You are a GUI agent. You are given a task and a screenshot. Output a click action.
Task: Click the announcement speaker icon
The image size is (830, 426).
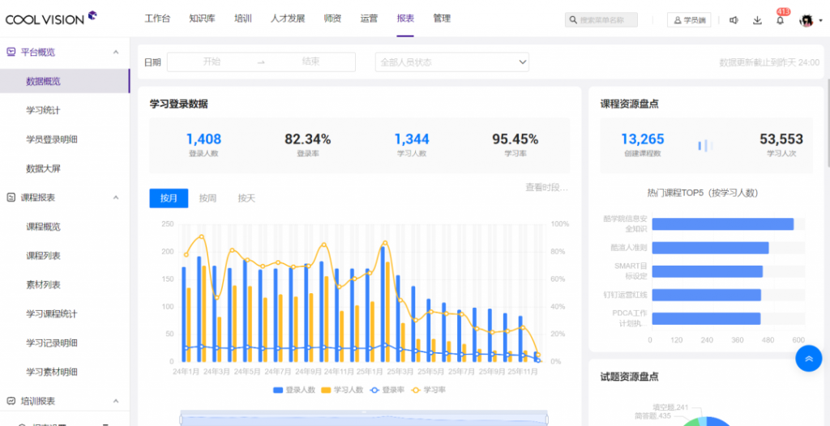point(734,20)
